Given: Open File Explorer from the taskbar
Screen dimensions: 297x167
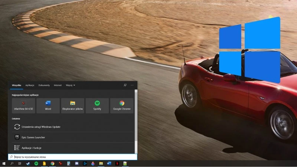Looking at the screenshot, I should coord(101,163).
